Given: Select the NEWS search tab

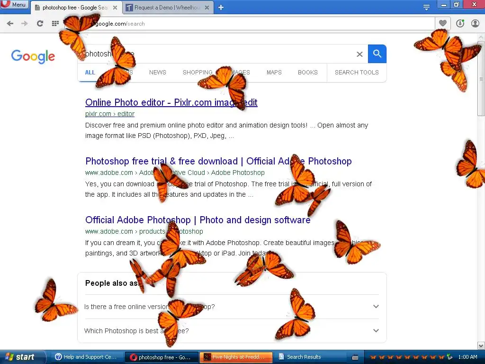Looking at the screenshot, I should pyautogui.click(x=157, y=73).
